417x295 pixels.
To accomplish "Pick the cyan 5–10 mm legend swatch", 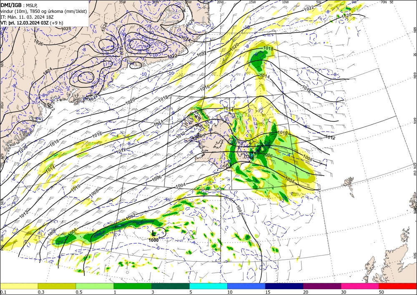I will pos(208,286).
